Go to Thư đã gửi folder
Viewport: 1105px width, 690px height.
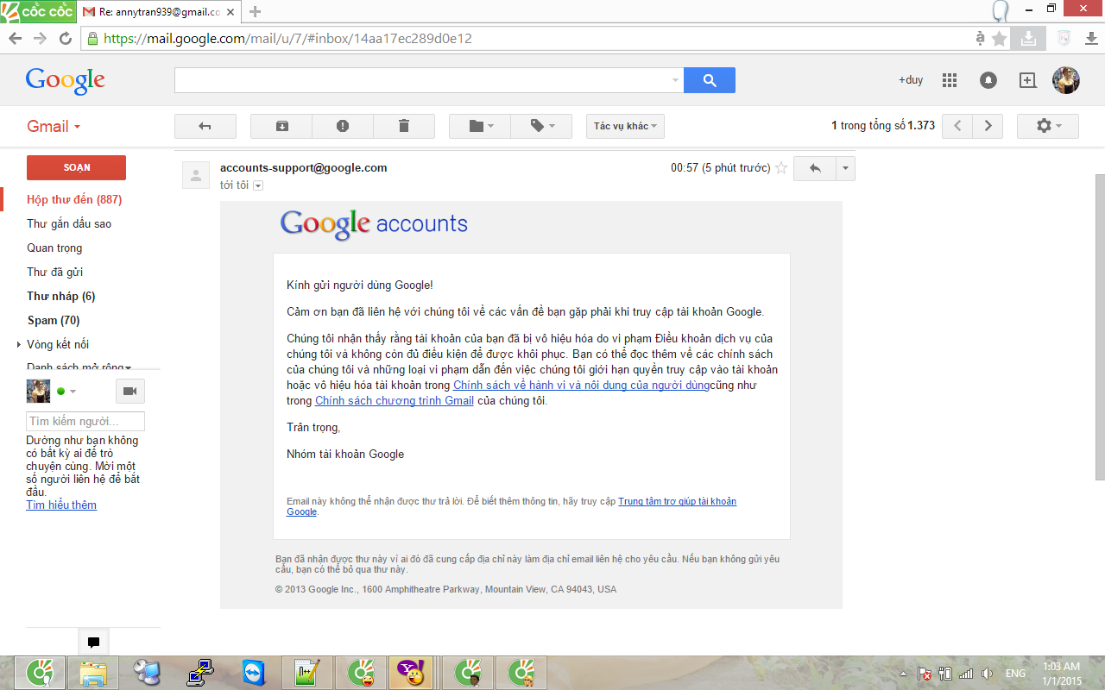[55, 272]
